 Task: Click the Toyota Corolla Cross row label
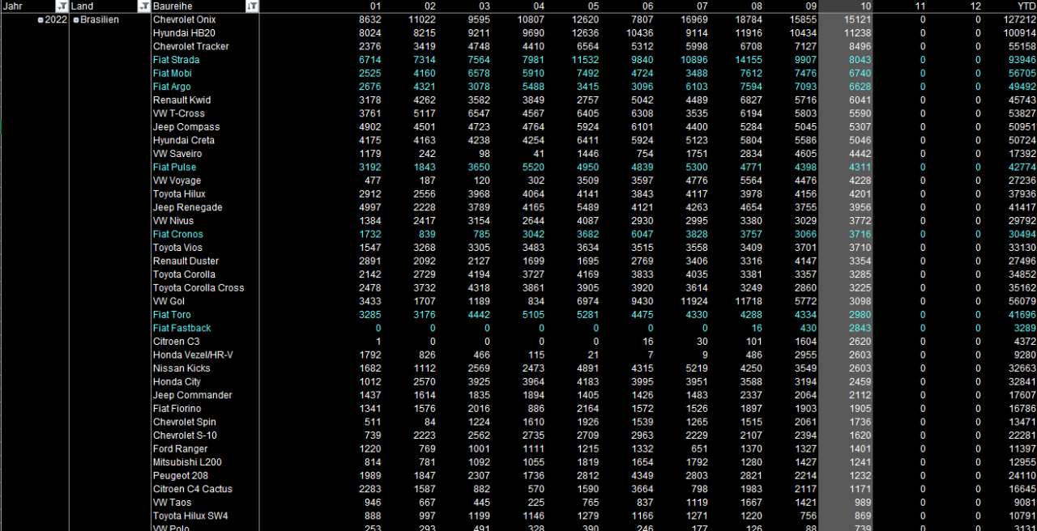198,287
